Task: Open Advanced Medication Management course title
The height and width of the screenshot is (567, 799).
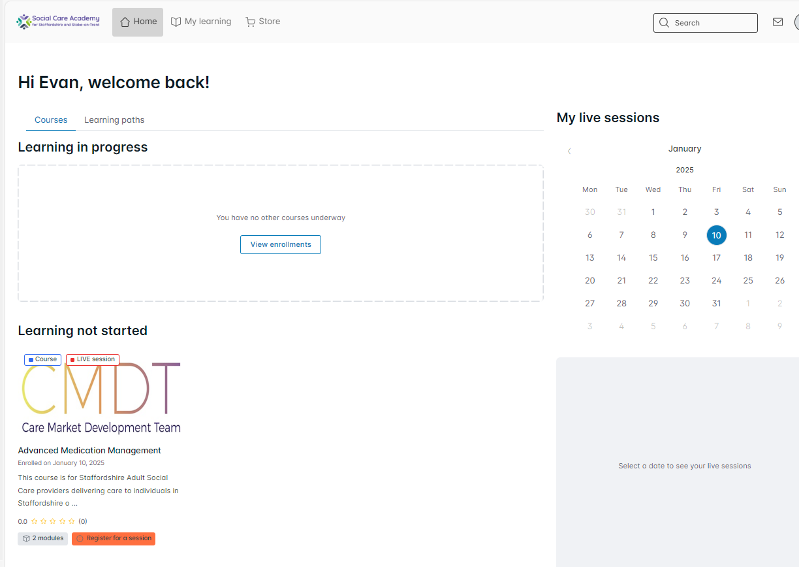Action: pos(89,450)
